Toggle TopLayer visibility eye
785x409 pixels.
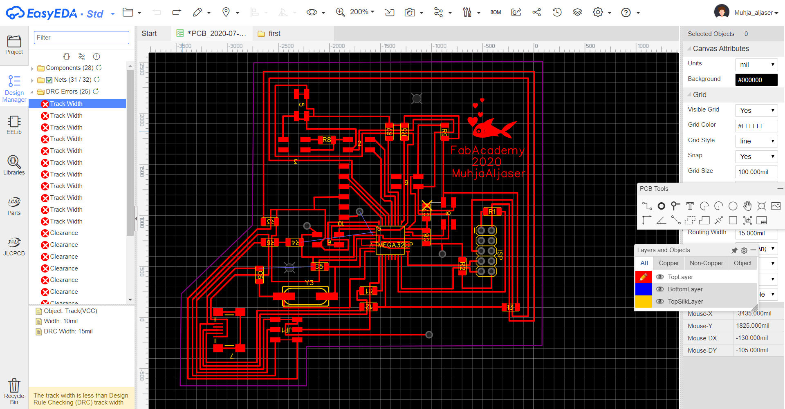pyautogui.click(x=659, y=277)
